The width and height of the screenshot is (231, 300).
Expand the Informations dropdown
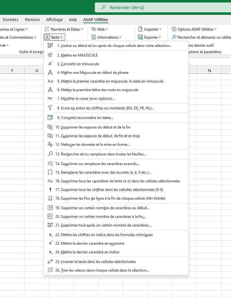(x=107, y=37)
